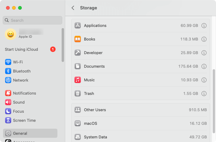
Task: Click the General gear icon
Action: 8,133
